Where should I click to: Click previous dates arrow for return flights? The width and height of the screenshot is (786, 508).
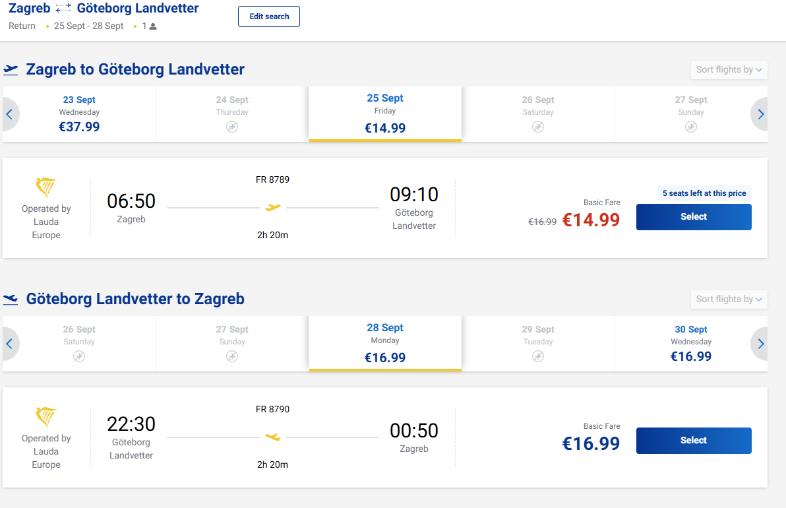click(9, 344)
